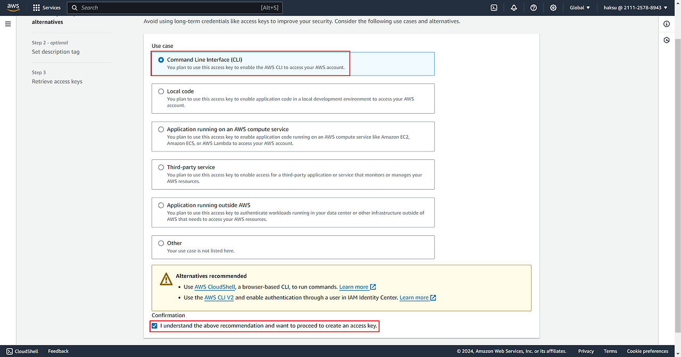Open the AWS CLI V2 link
Viewport: 681px width, 357px height.
[x=219, y=297]
